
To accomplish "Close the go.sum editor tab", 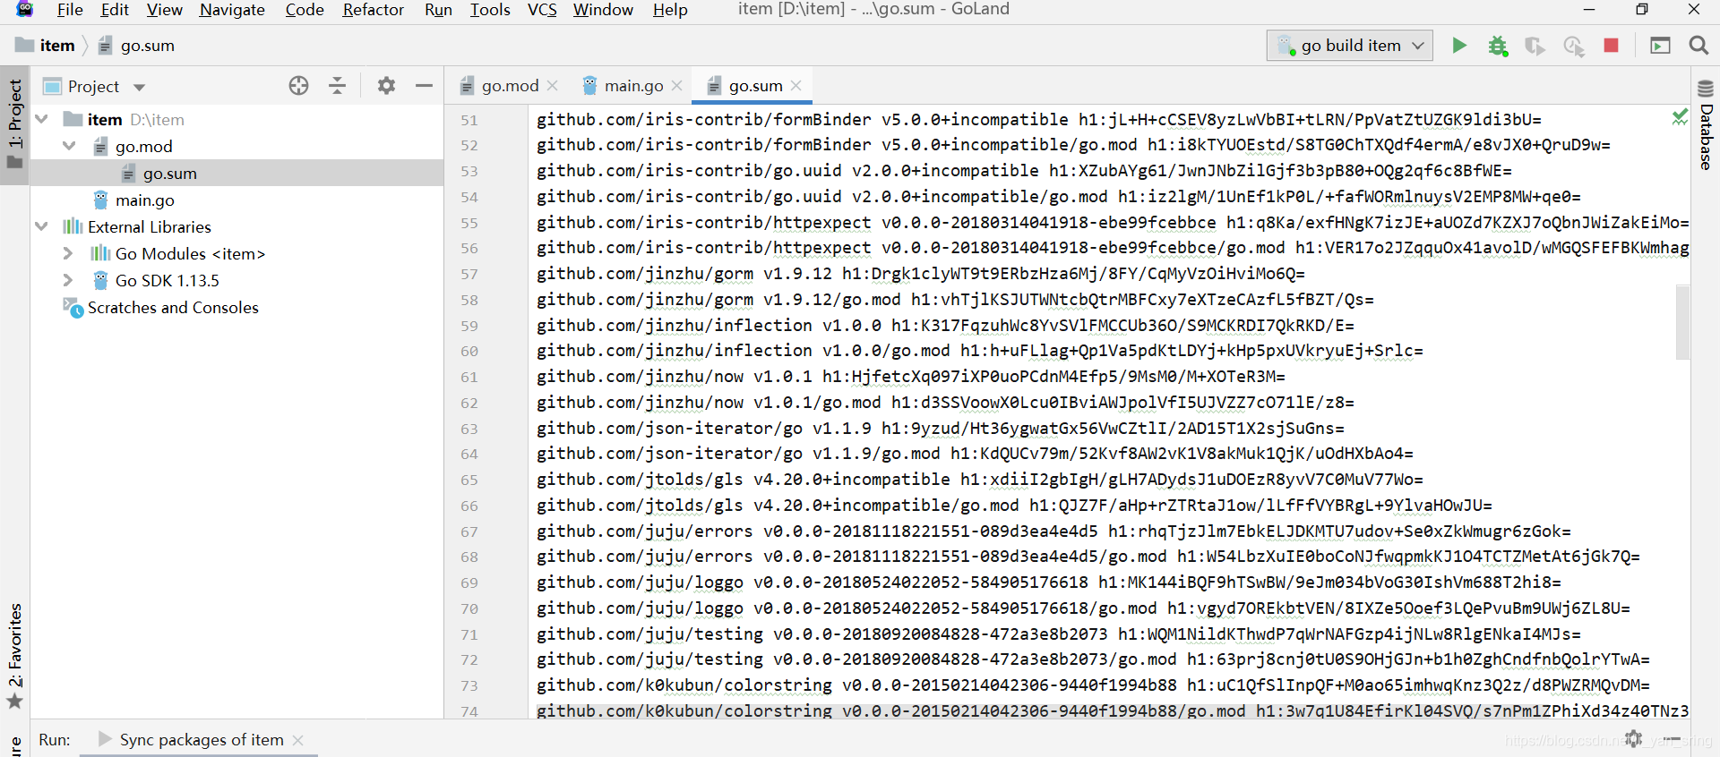I will pos(796,86).
